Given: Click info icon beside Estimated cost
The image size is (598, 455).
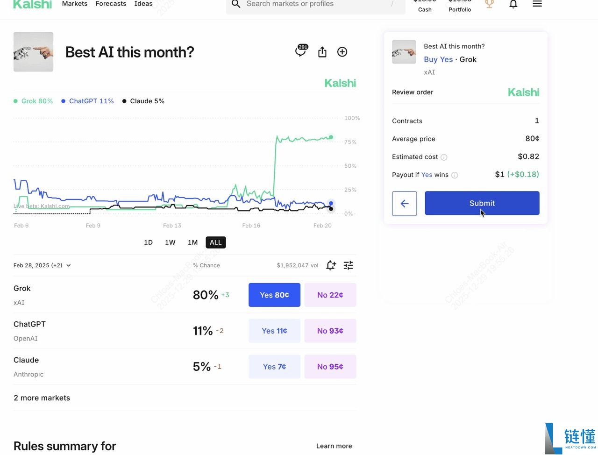Looking at the screenshot, I should tap(444, 157).
